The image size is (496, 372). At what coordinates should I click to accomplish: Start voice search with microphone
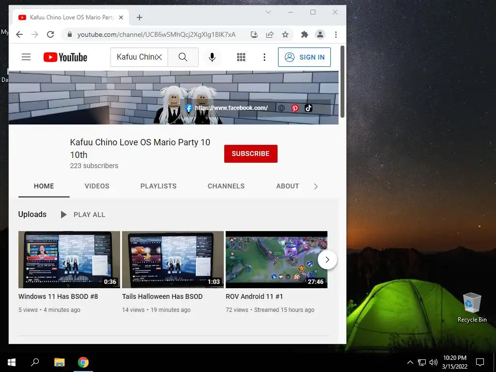click(x=212, y=57)
